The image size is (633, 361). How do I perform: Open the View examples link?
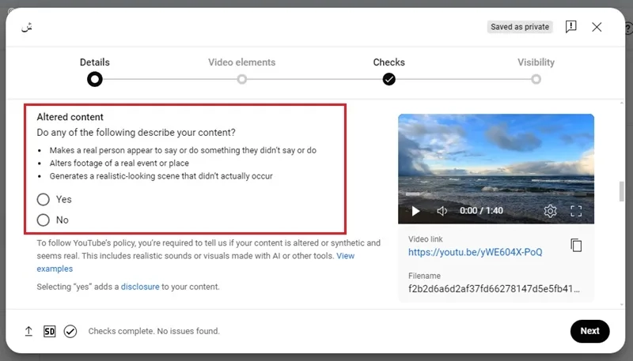point(195,262)
